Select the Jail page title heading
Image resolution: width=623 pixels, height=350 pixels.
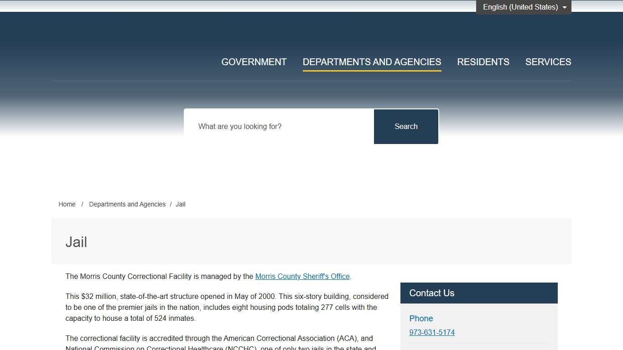[76, 242]
